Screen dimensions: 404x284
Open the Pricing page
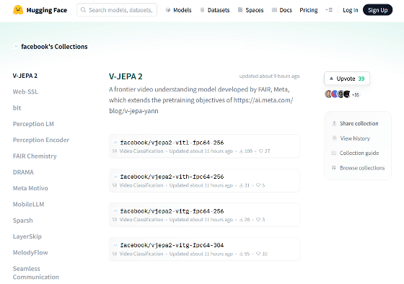coord(309,10)
